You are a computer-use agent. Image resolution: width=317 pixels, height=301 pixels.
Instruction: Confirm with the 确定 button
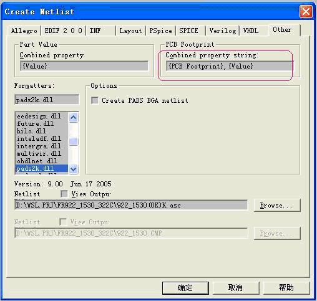185,288
